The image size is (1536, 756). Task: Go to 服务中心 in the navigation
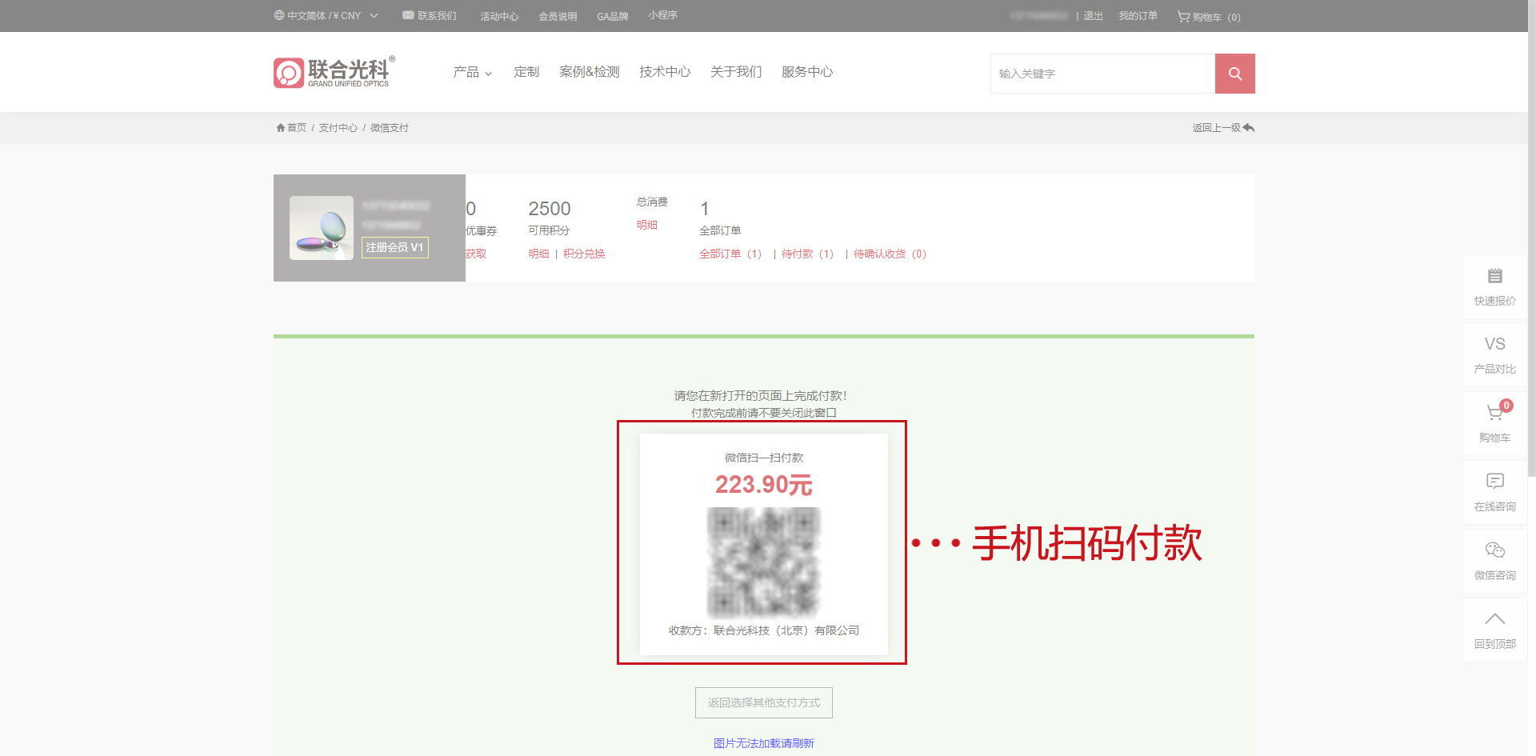[806, 72]
